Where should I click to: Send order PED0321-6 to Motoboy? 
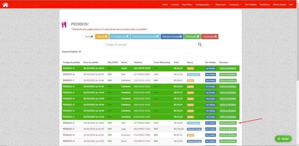point(228,87)
